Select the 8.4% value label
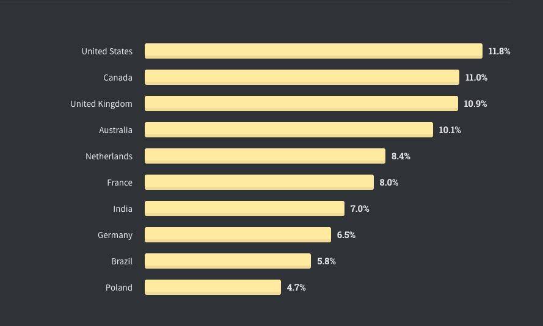 coord(401,156)
